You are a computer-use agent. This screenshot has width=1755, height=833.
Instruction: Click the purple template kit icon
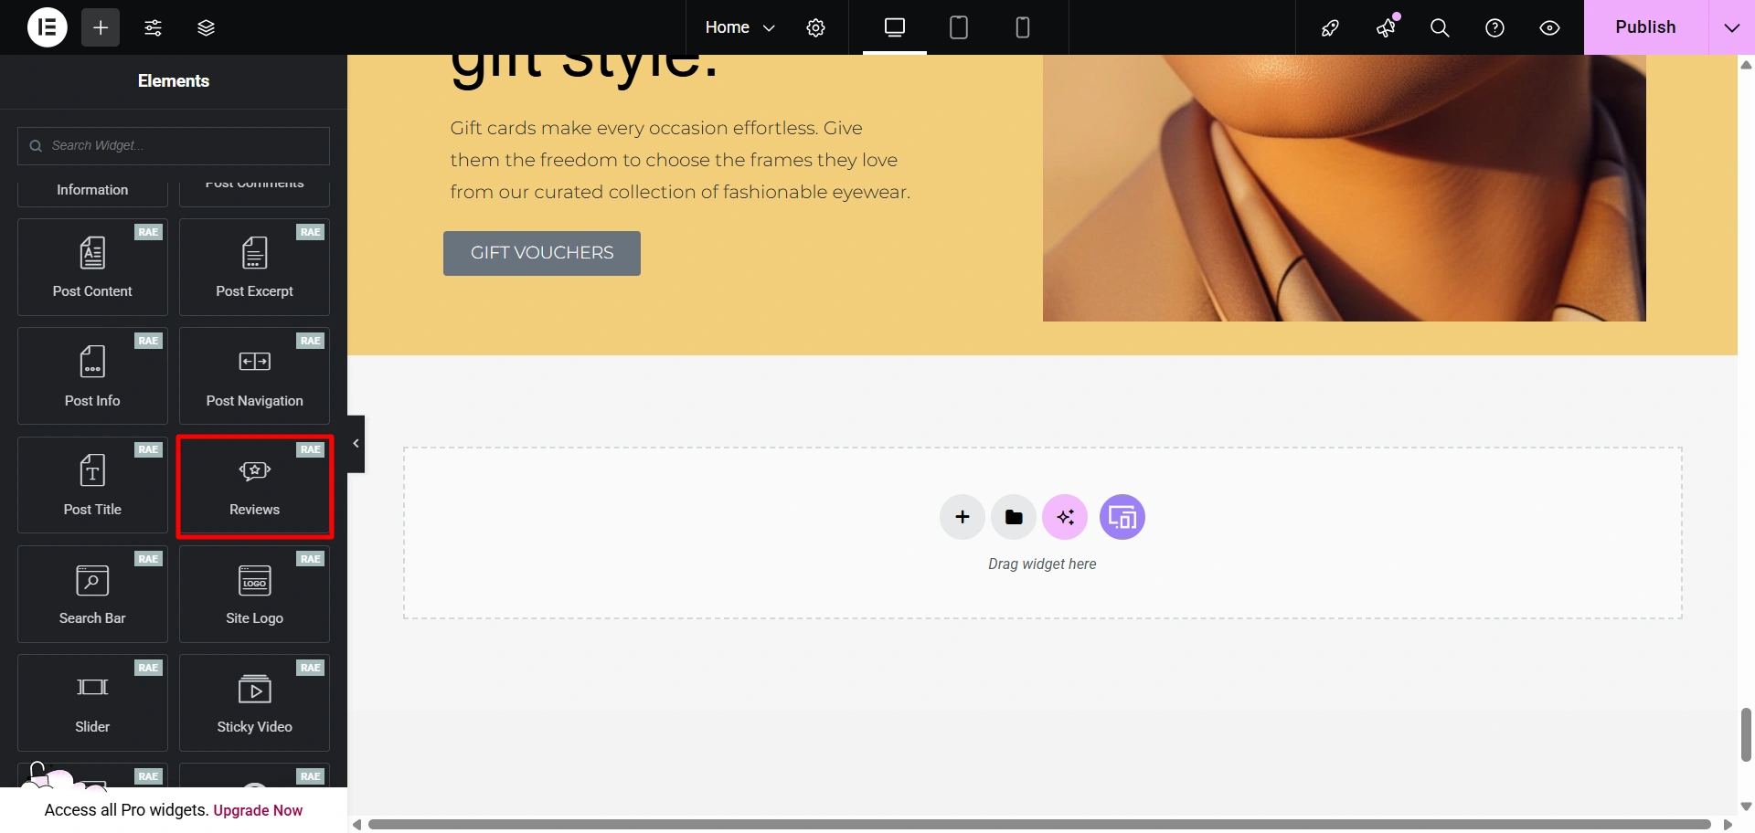coord(1122,517)
